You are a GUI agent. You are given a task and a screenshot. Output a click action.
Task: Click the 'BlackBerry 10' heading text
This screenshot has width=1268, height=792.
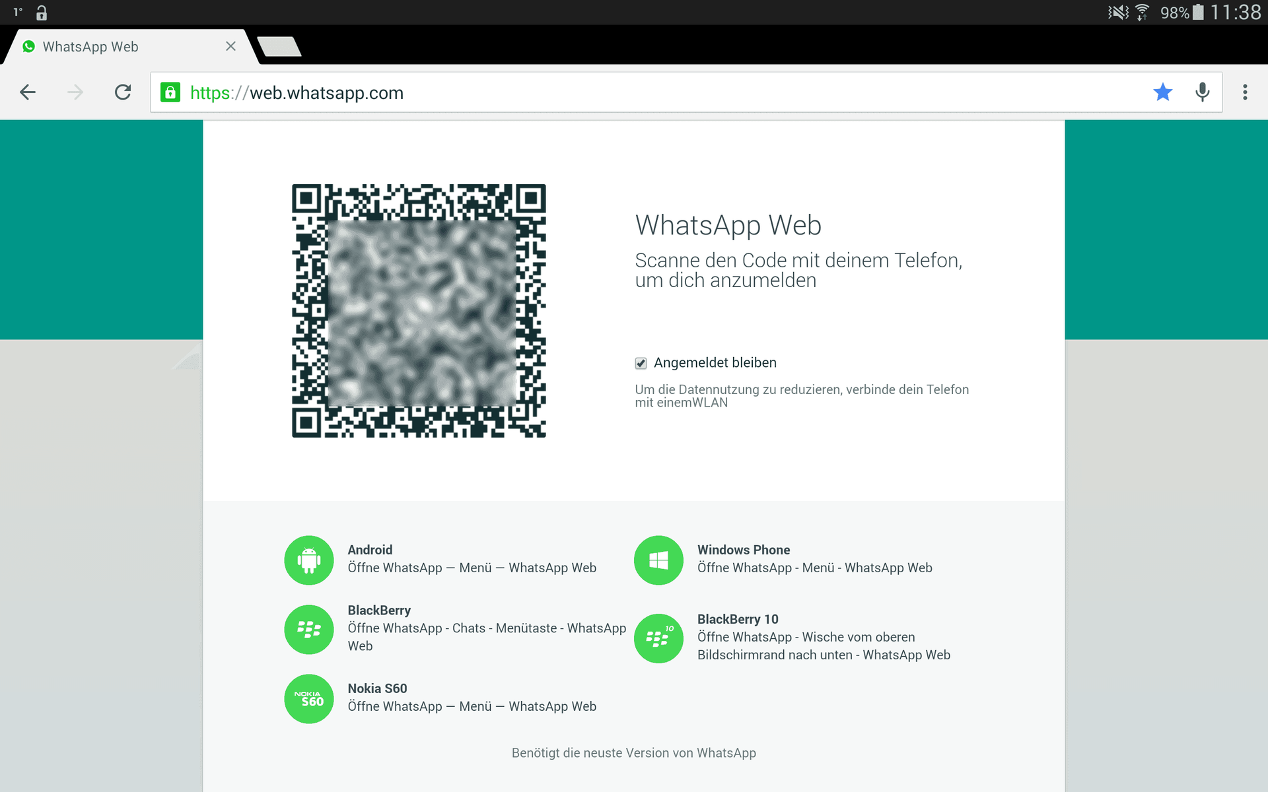[738, 619]
